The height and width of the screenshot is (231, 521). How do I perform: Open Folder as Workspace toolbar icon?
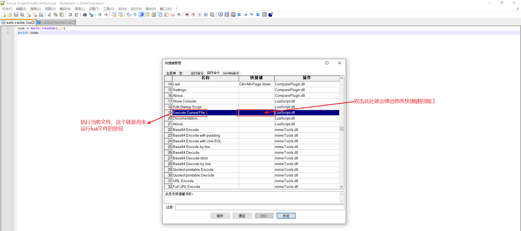173,15
